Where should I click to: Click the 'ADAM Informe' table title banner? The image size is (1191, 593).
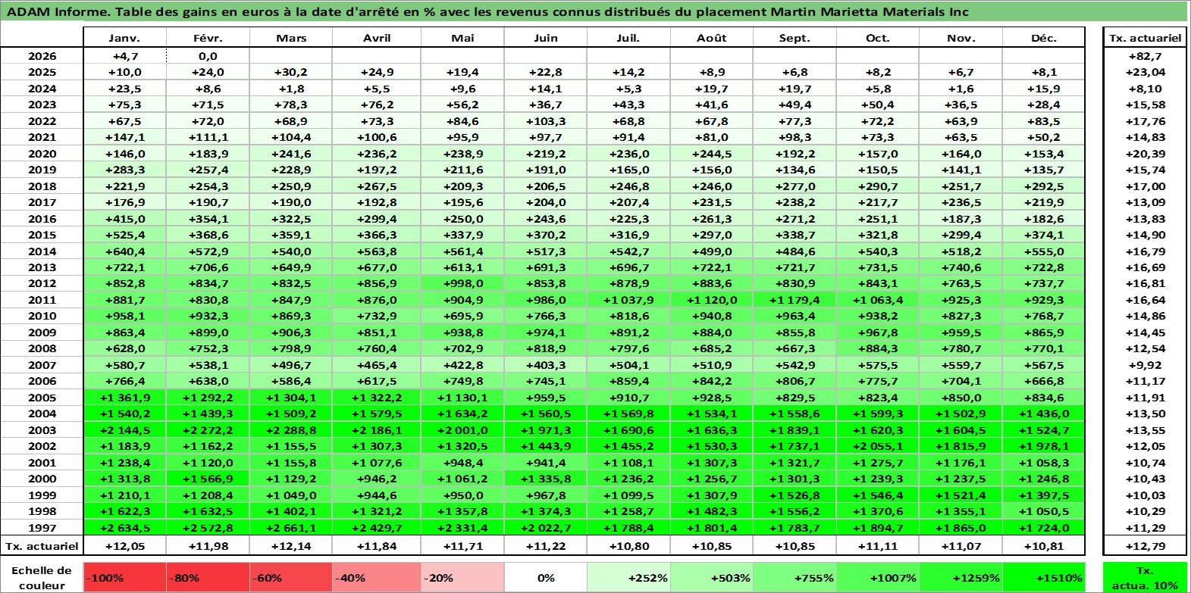[x=594, y=11]
